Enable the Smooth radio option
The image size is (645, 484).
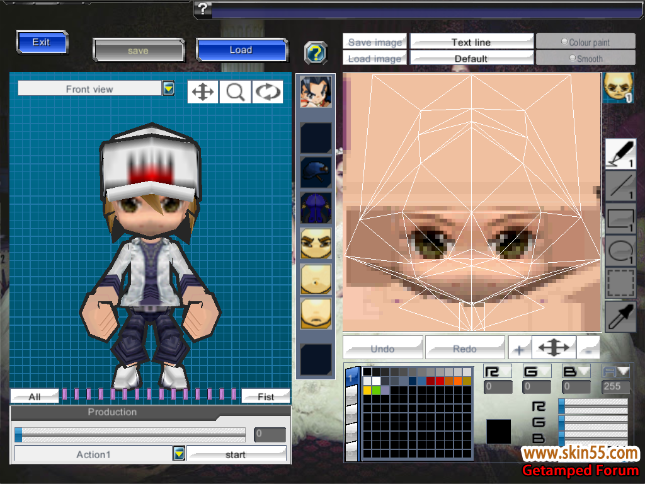point(573,58)
